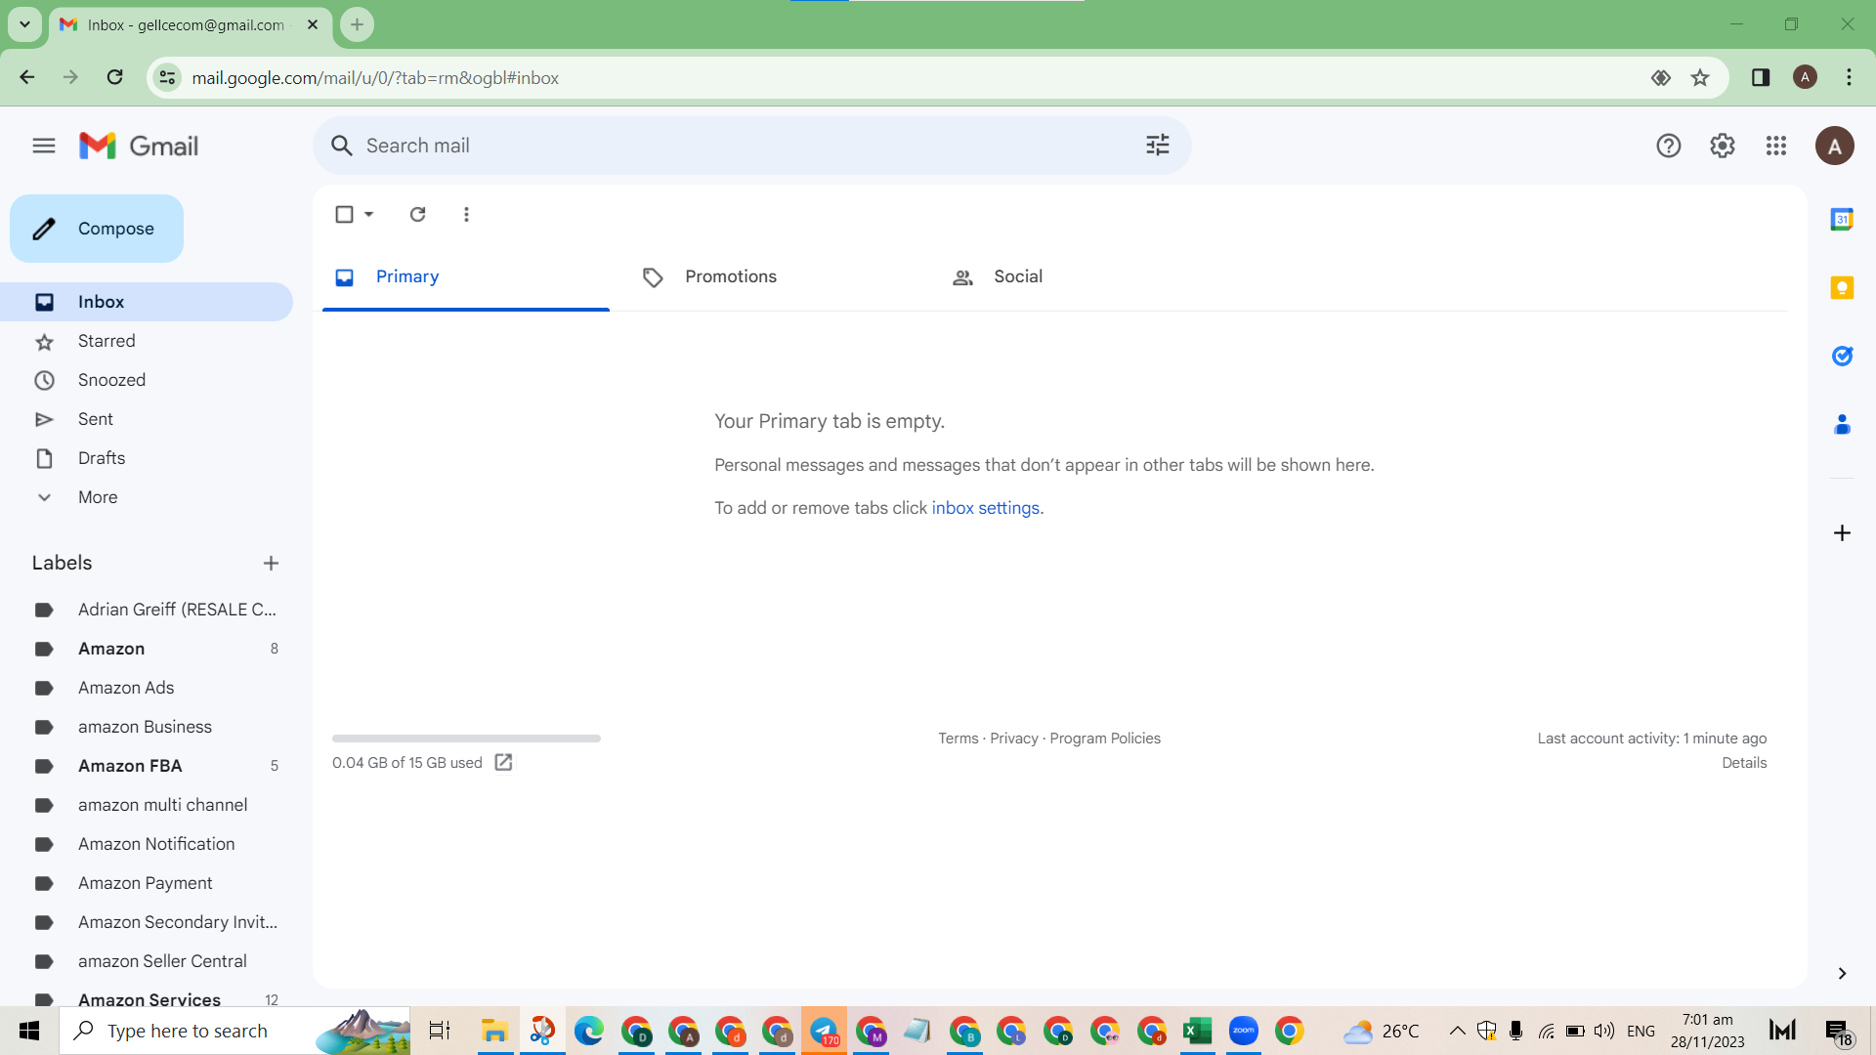Screen dimensions: 1876x1055
Task: Open Chrome tab search dropdown
Action: click(x=24, y=24)
